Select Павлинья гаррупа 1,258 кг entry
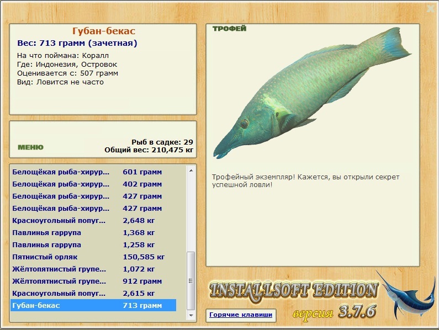Image resolution: width=439 pixels, height=330 pixels. [93, 244]
